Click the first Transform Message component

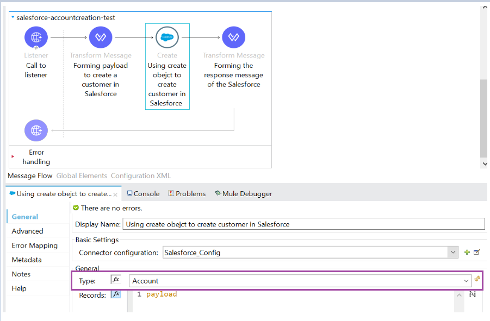point(100,37)
